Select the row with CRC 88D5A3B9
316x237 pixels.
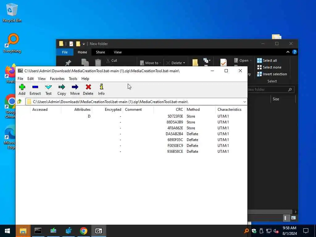pos(131,122)
